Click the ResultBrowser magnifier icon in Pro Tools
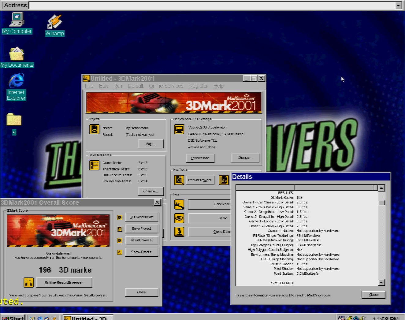This screenshot has height=320, width=405. [x=179, y=180]
